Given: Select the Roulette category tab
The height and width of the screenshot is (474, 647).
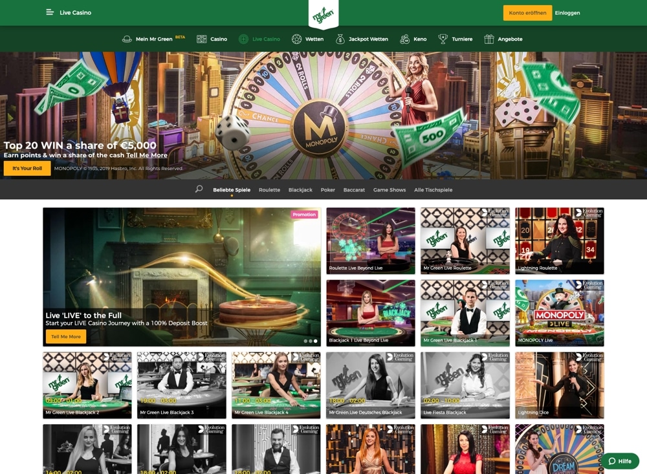Looking at the screenshot, I should [269, 189].
